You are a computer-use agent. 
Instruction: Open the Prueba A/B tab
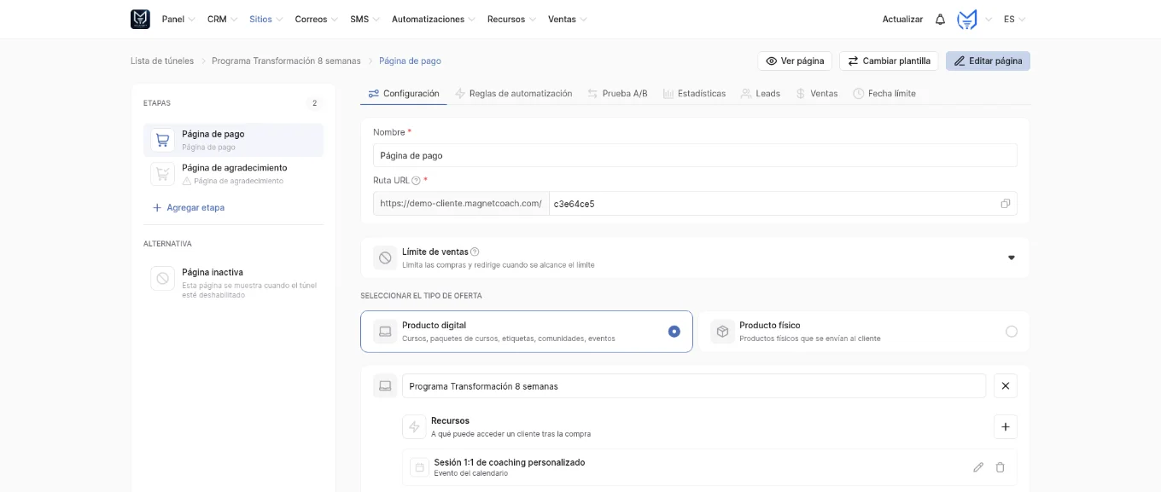coord(617,94)
